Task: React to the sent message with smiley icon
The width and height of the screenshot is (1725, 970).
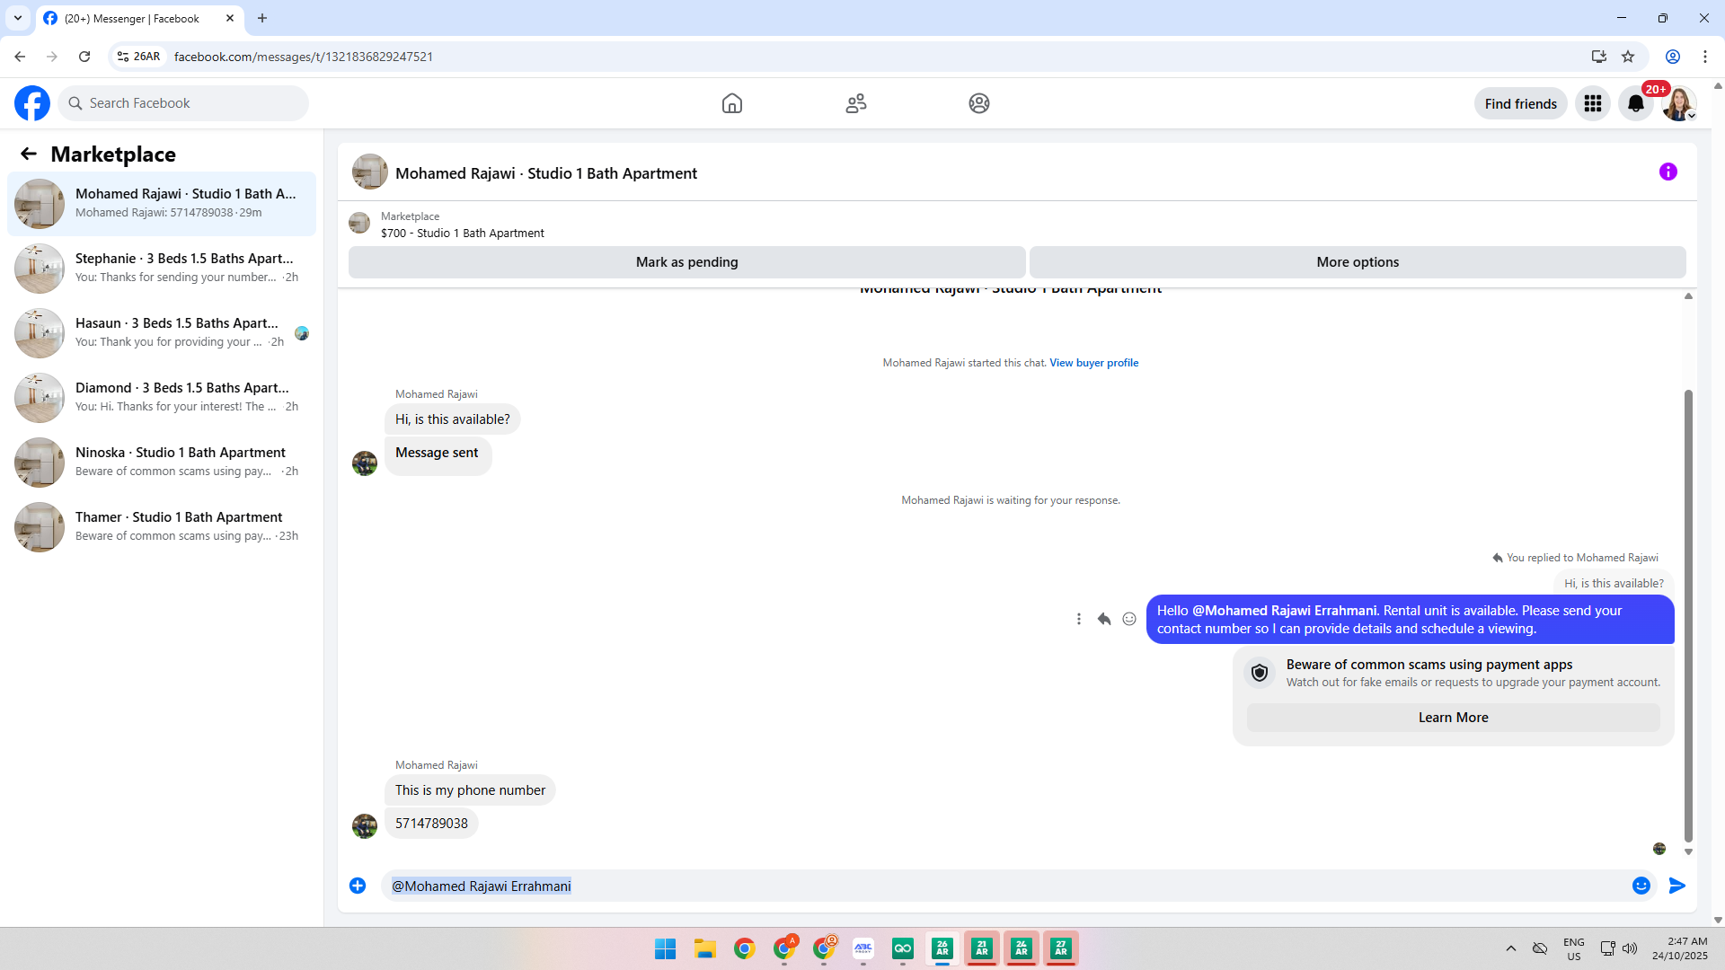Action: click(1129, 619)
